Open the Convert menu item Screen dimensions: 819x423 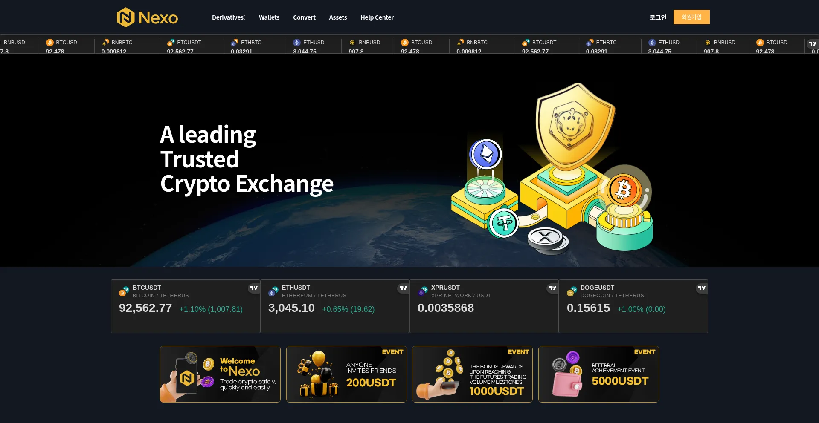click(x=304, y=17)
